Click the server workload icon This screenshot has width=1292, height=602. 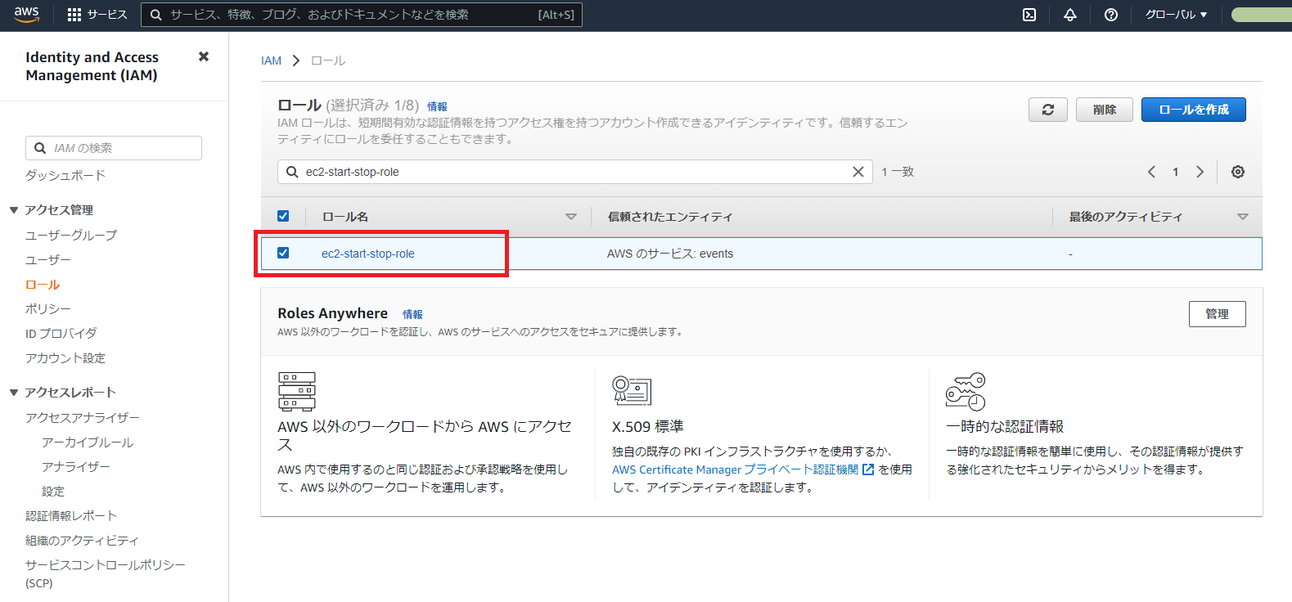[x=297, y=391]
